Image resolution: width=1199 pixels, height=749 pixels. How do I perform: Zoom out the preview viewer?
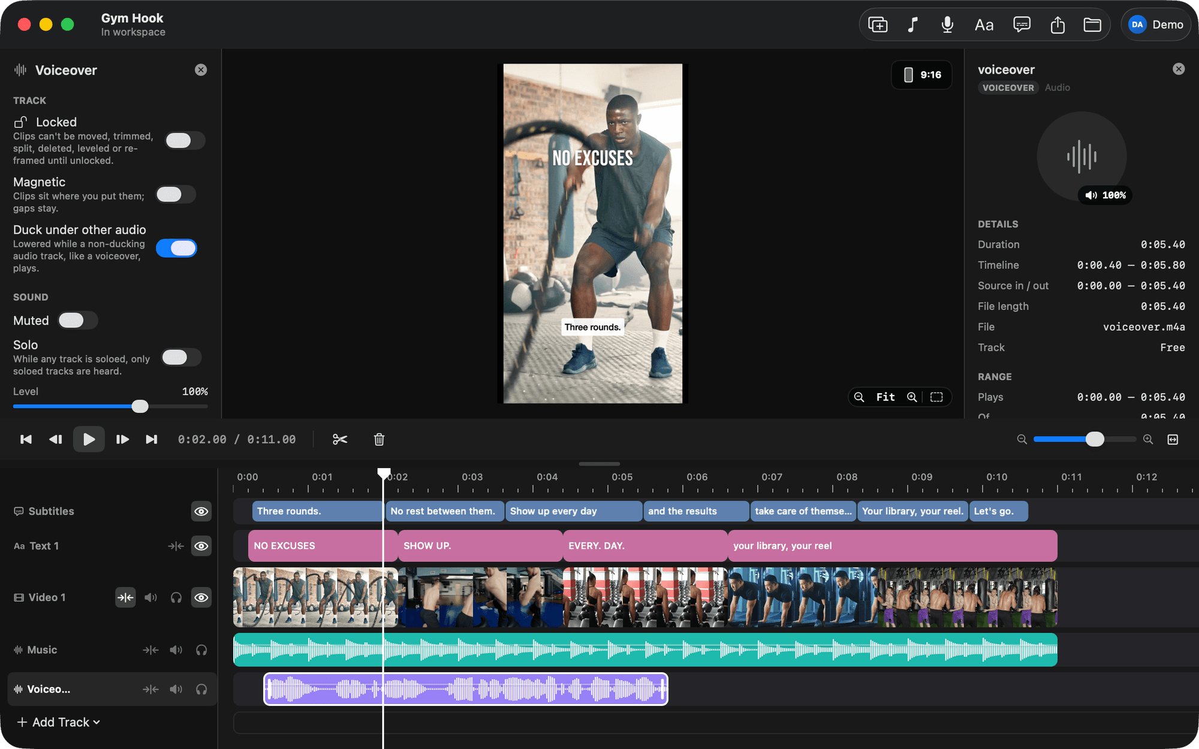click(859, 397)
